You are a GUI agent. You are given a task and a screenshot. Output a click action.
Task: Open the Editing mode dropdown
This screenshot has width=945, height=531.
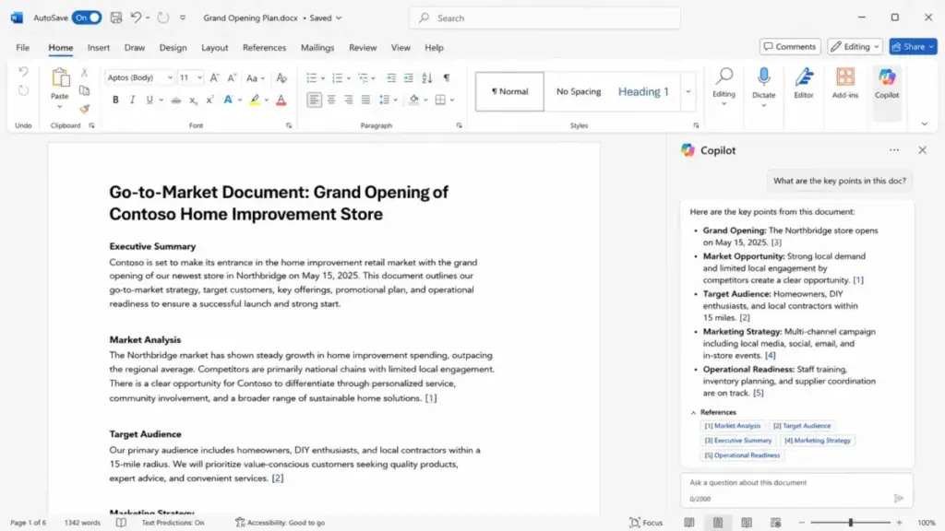click(855, 46)
